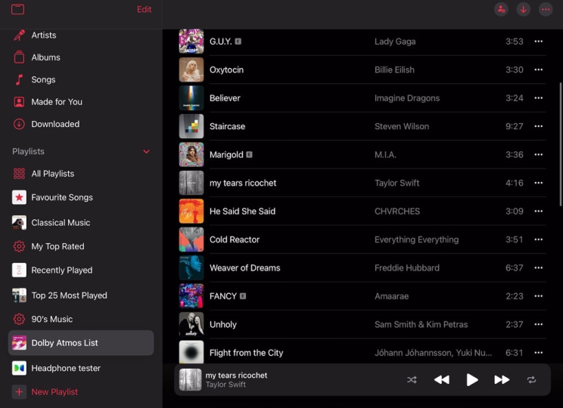Tap Edit in the sidebar header
Viewport: 563px width, 408px height.
click(144, 9)
